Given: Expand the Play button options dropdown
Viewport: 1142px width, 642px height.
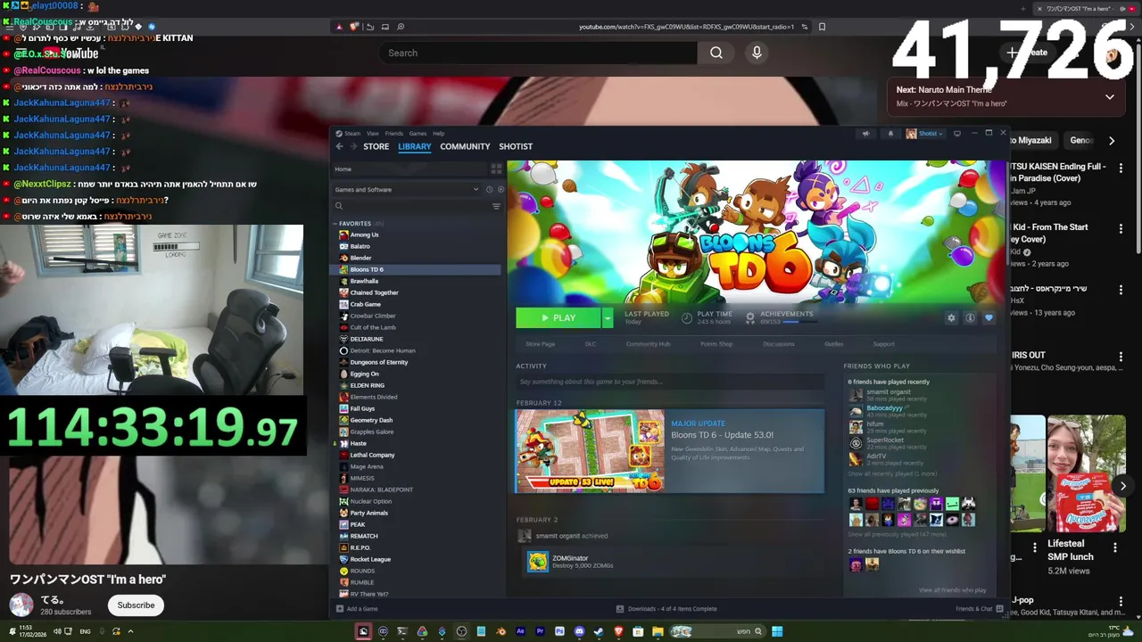Looking at the screenshot, I should 608,318.
